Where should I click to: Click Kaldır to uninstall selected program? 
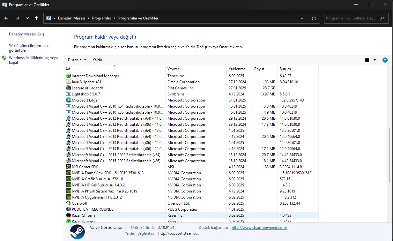tap(97, 60)
